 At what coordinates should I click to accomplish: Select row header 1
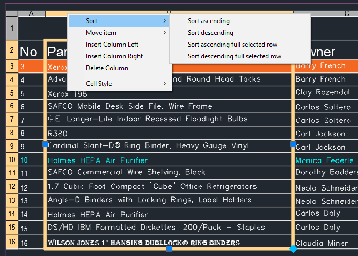[12, 28]
